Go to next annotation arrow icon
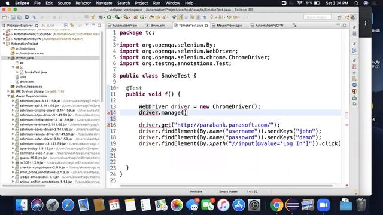The image size is (383, 215). [212, 17]
